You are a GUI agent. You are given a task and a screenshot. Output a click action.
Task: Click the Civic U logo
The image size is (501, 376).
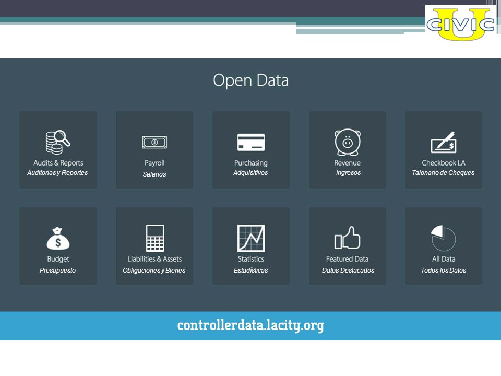click(x=460, y=24)
